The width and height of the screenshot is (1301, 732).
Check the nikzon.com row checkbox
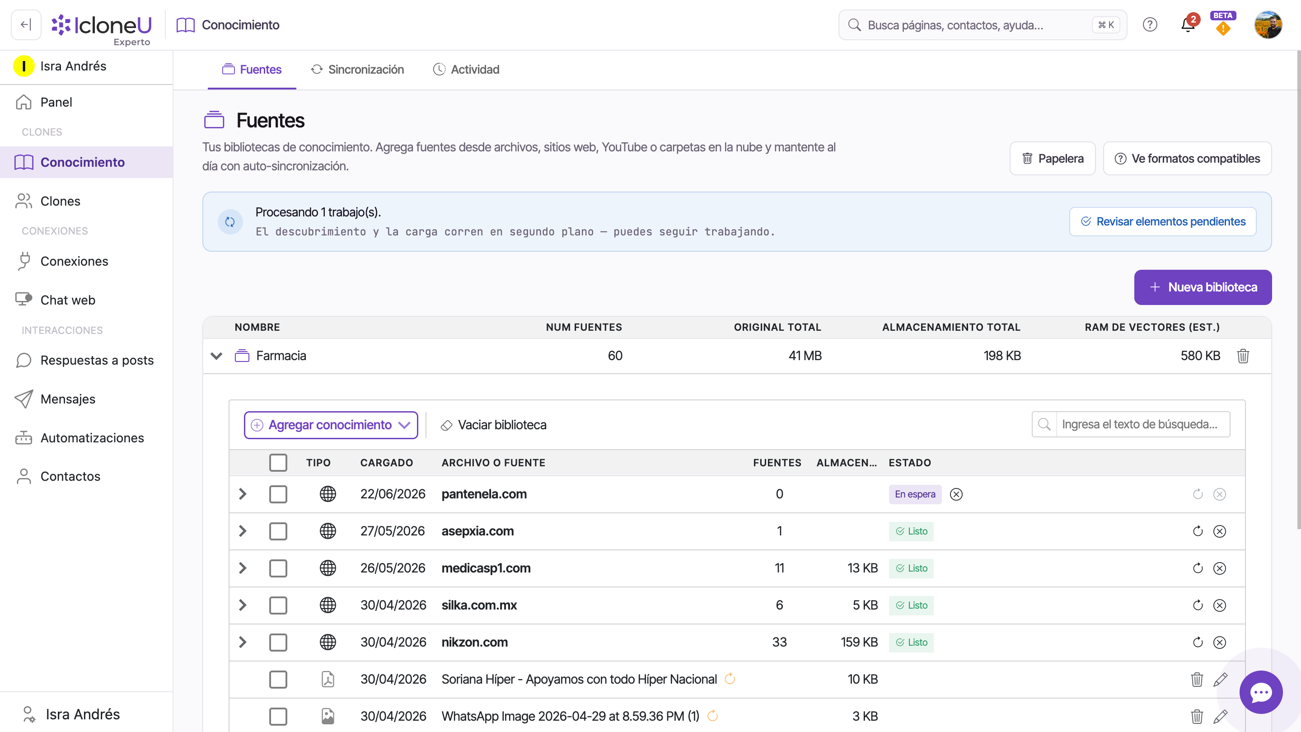[x=278, y=642]
